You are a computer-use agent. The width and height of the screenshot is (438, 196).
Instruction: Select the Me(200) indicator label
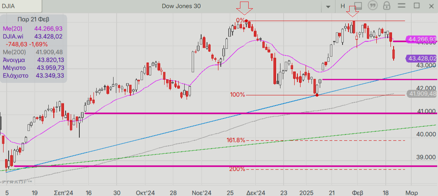[x=14, y=52]
